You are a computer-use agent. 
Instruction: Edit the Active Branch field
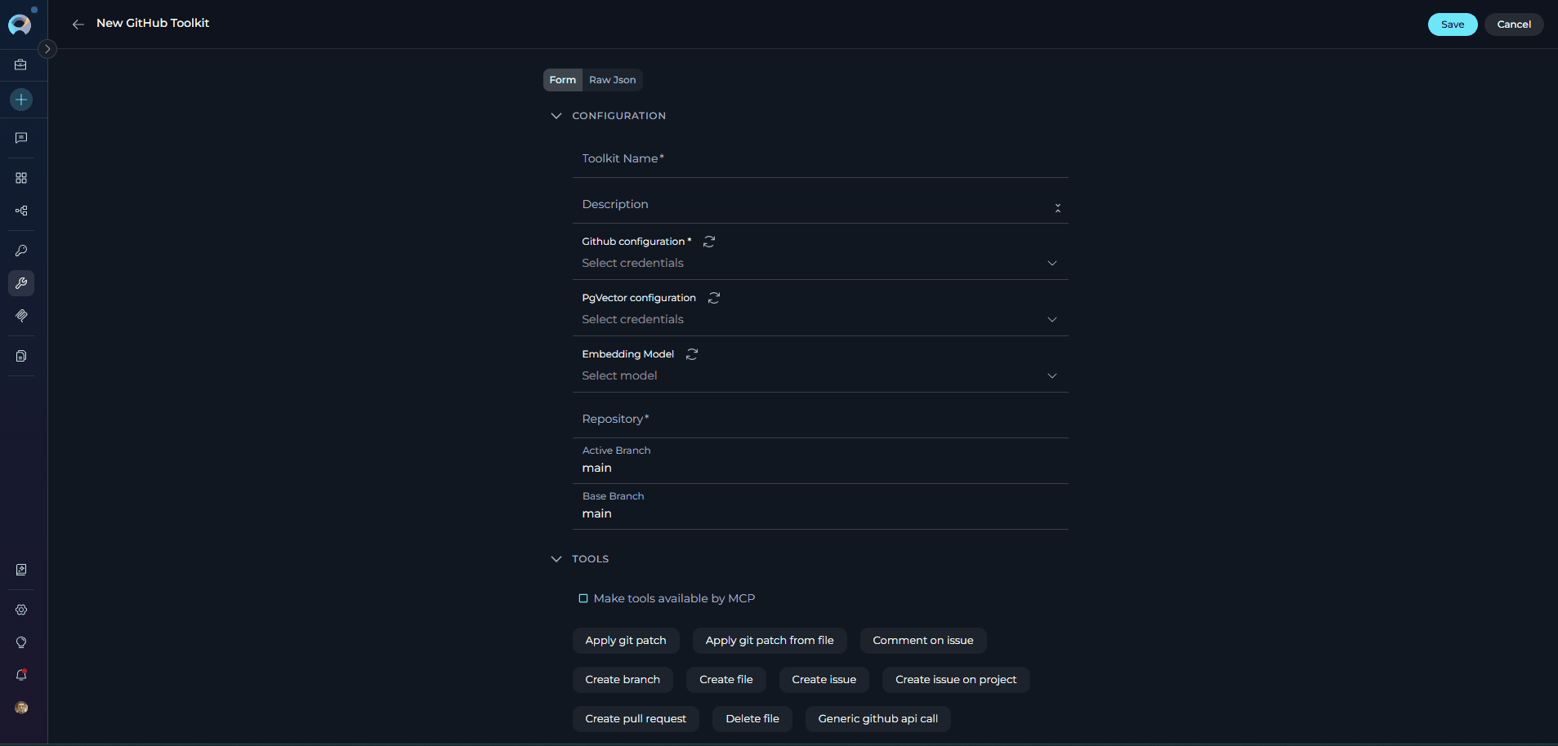pos(820,468)
